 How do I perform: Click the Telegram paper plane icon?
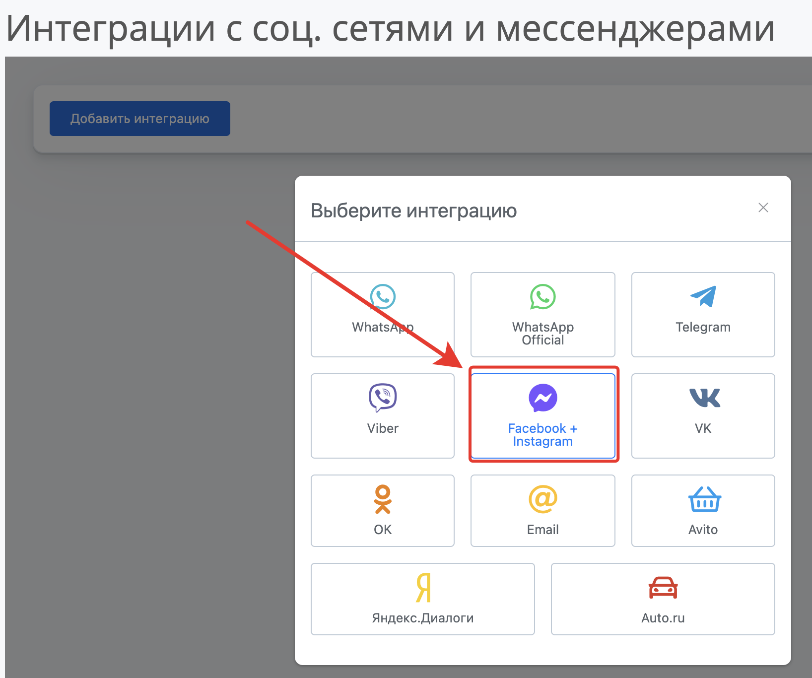coord(703,296)
